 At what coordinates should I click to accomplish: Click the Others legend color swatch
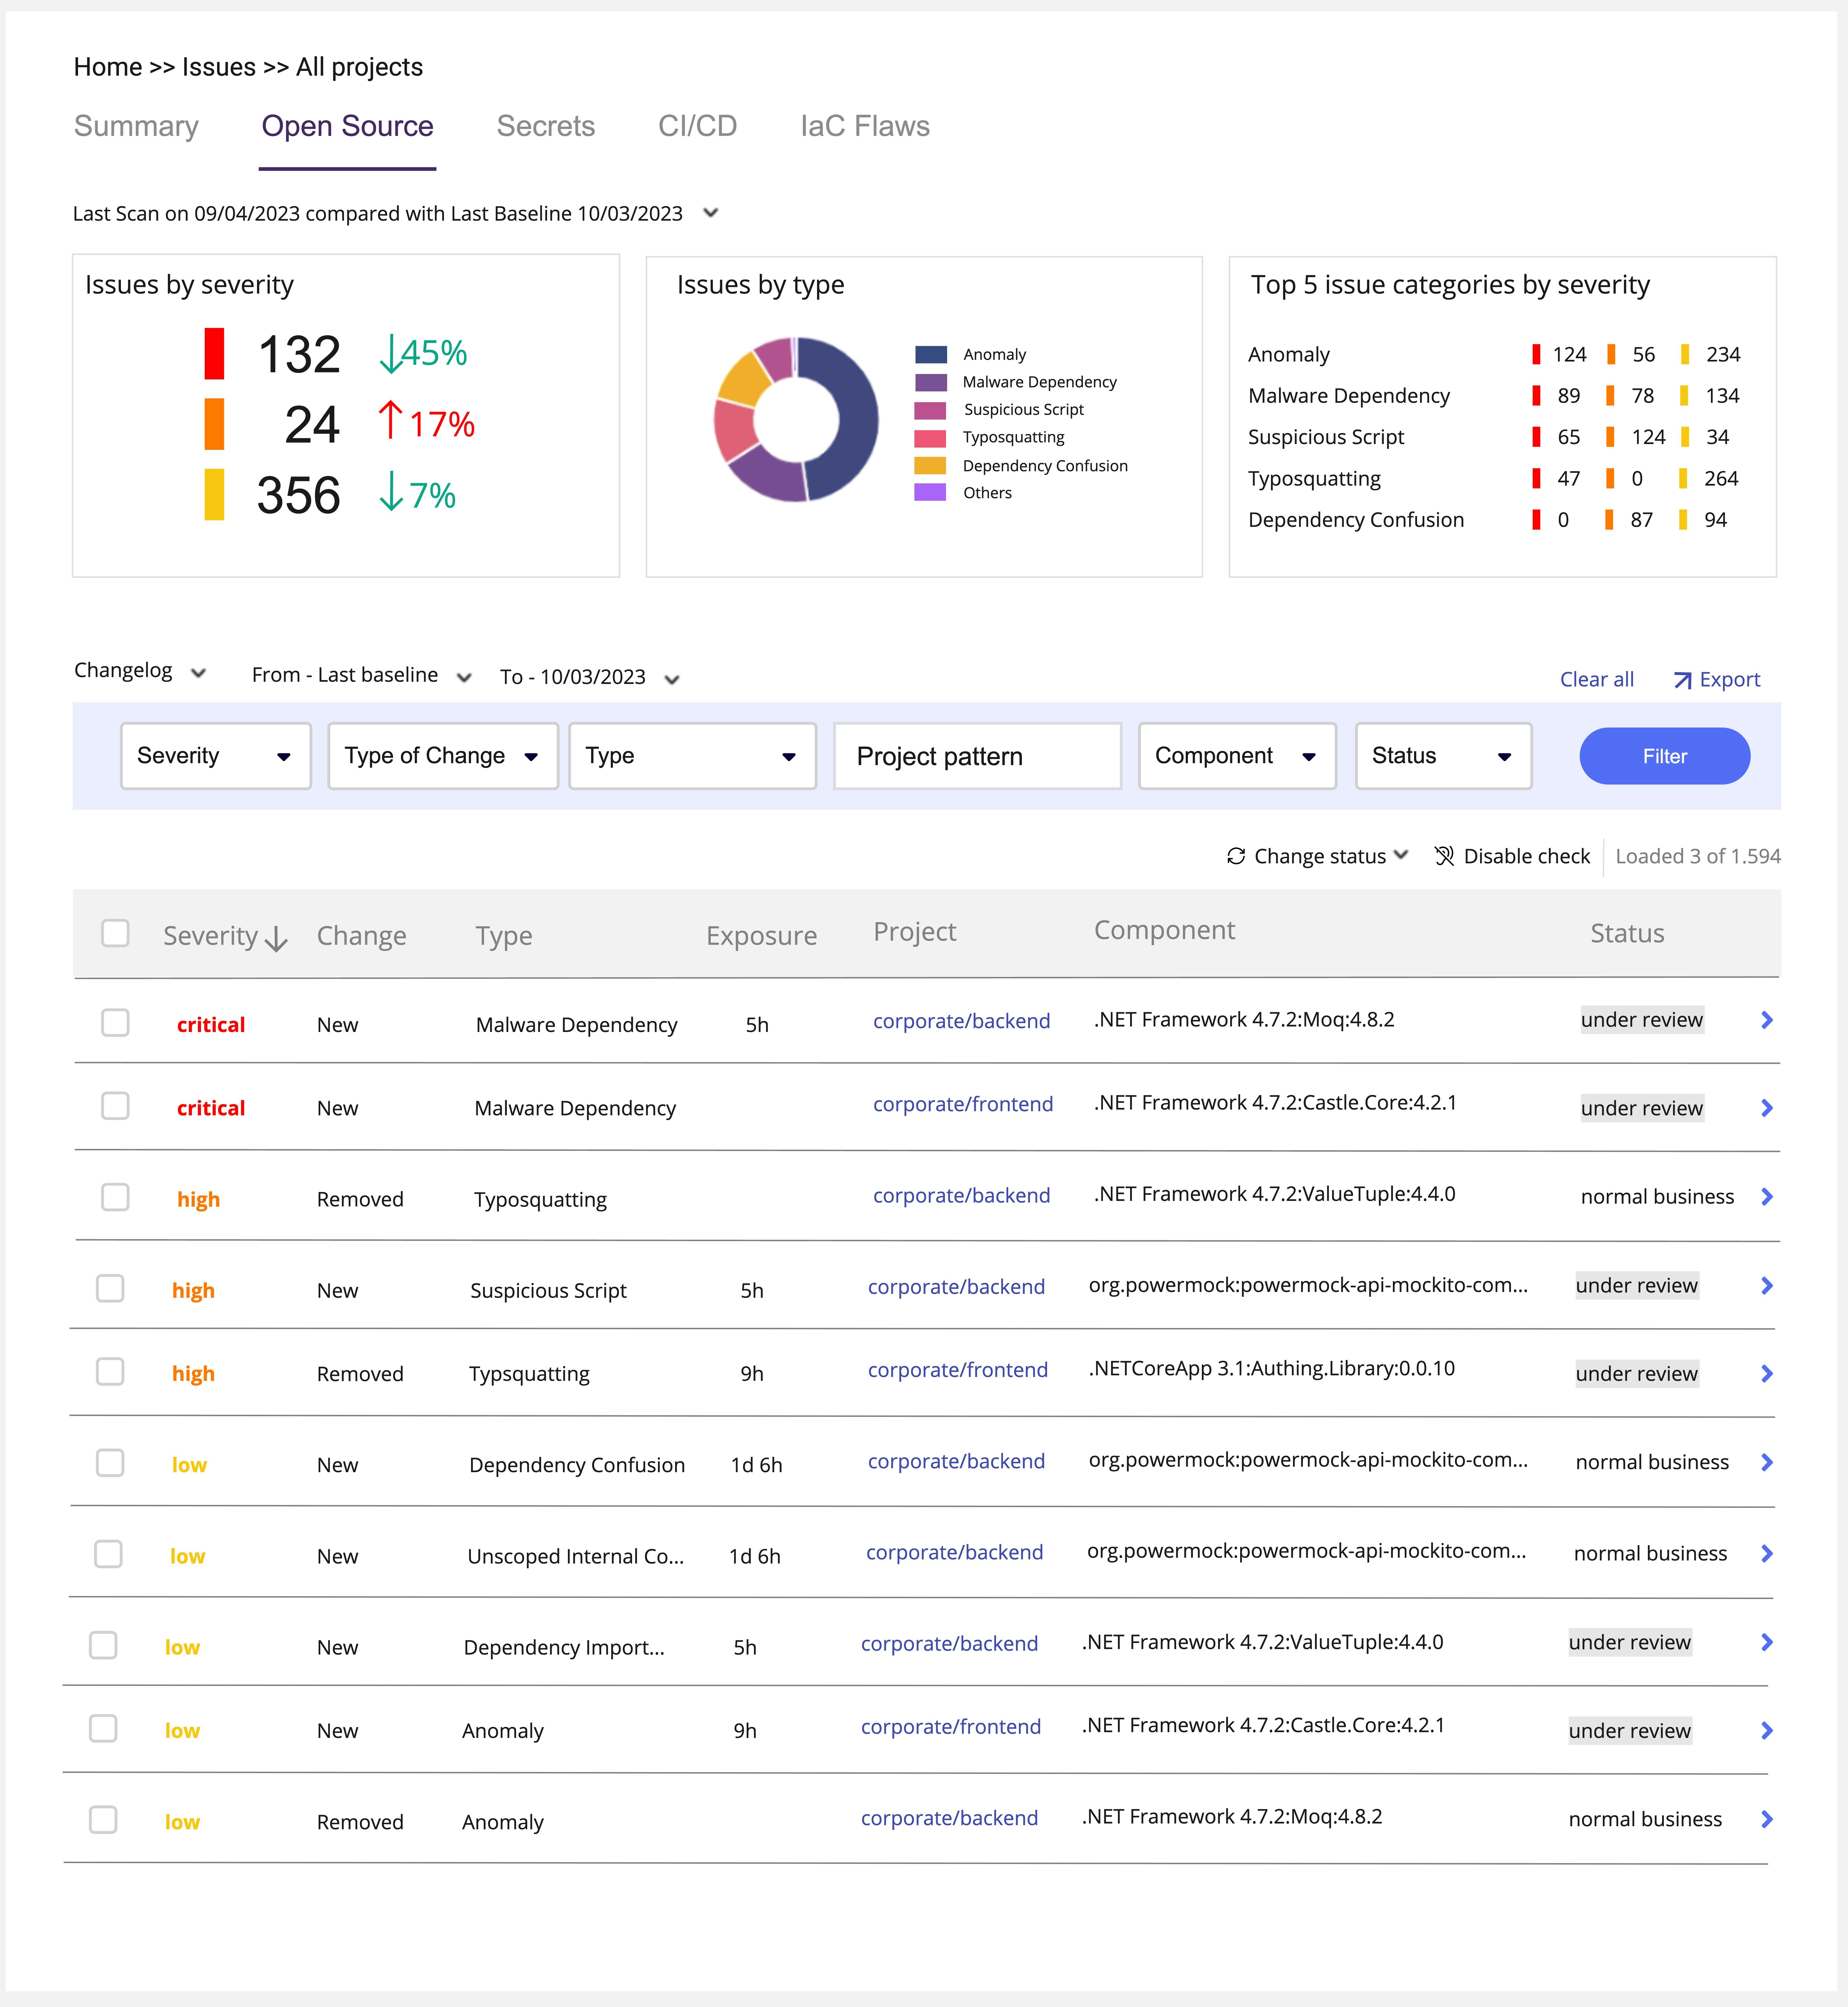pos(930,492)
